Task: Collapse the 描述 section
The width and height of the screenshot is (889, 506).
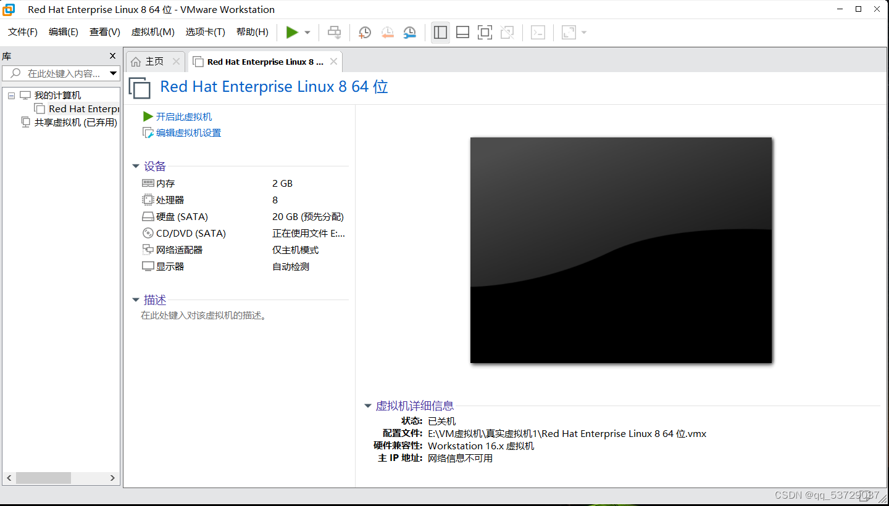Action: coord(136,300)
